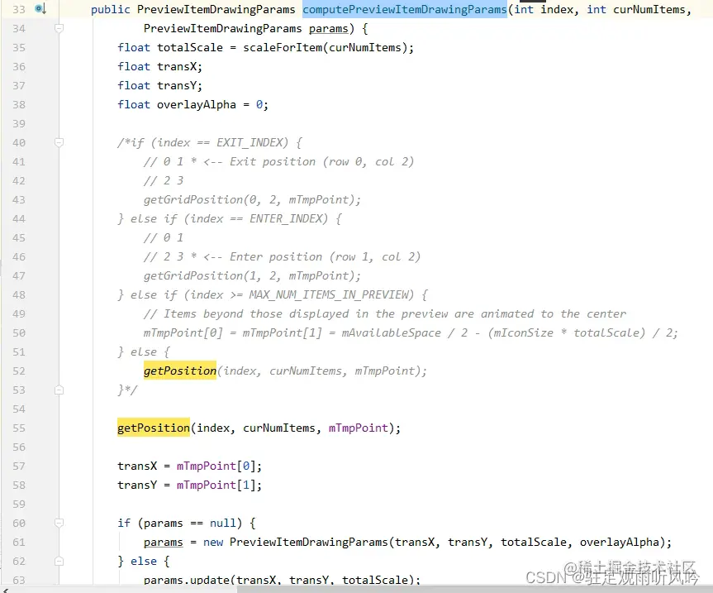
Task: Click the null keyword on line 60
Action: click(x=223, y=523)
